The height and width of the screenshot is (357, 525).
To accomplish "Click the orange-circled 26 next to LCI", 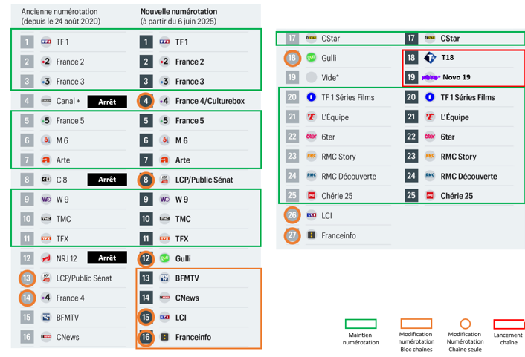I will pyautogui.click(x=292, y=215).
